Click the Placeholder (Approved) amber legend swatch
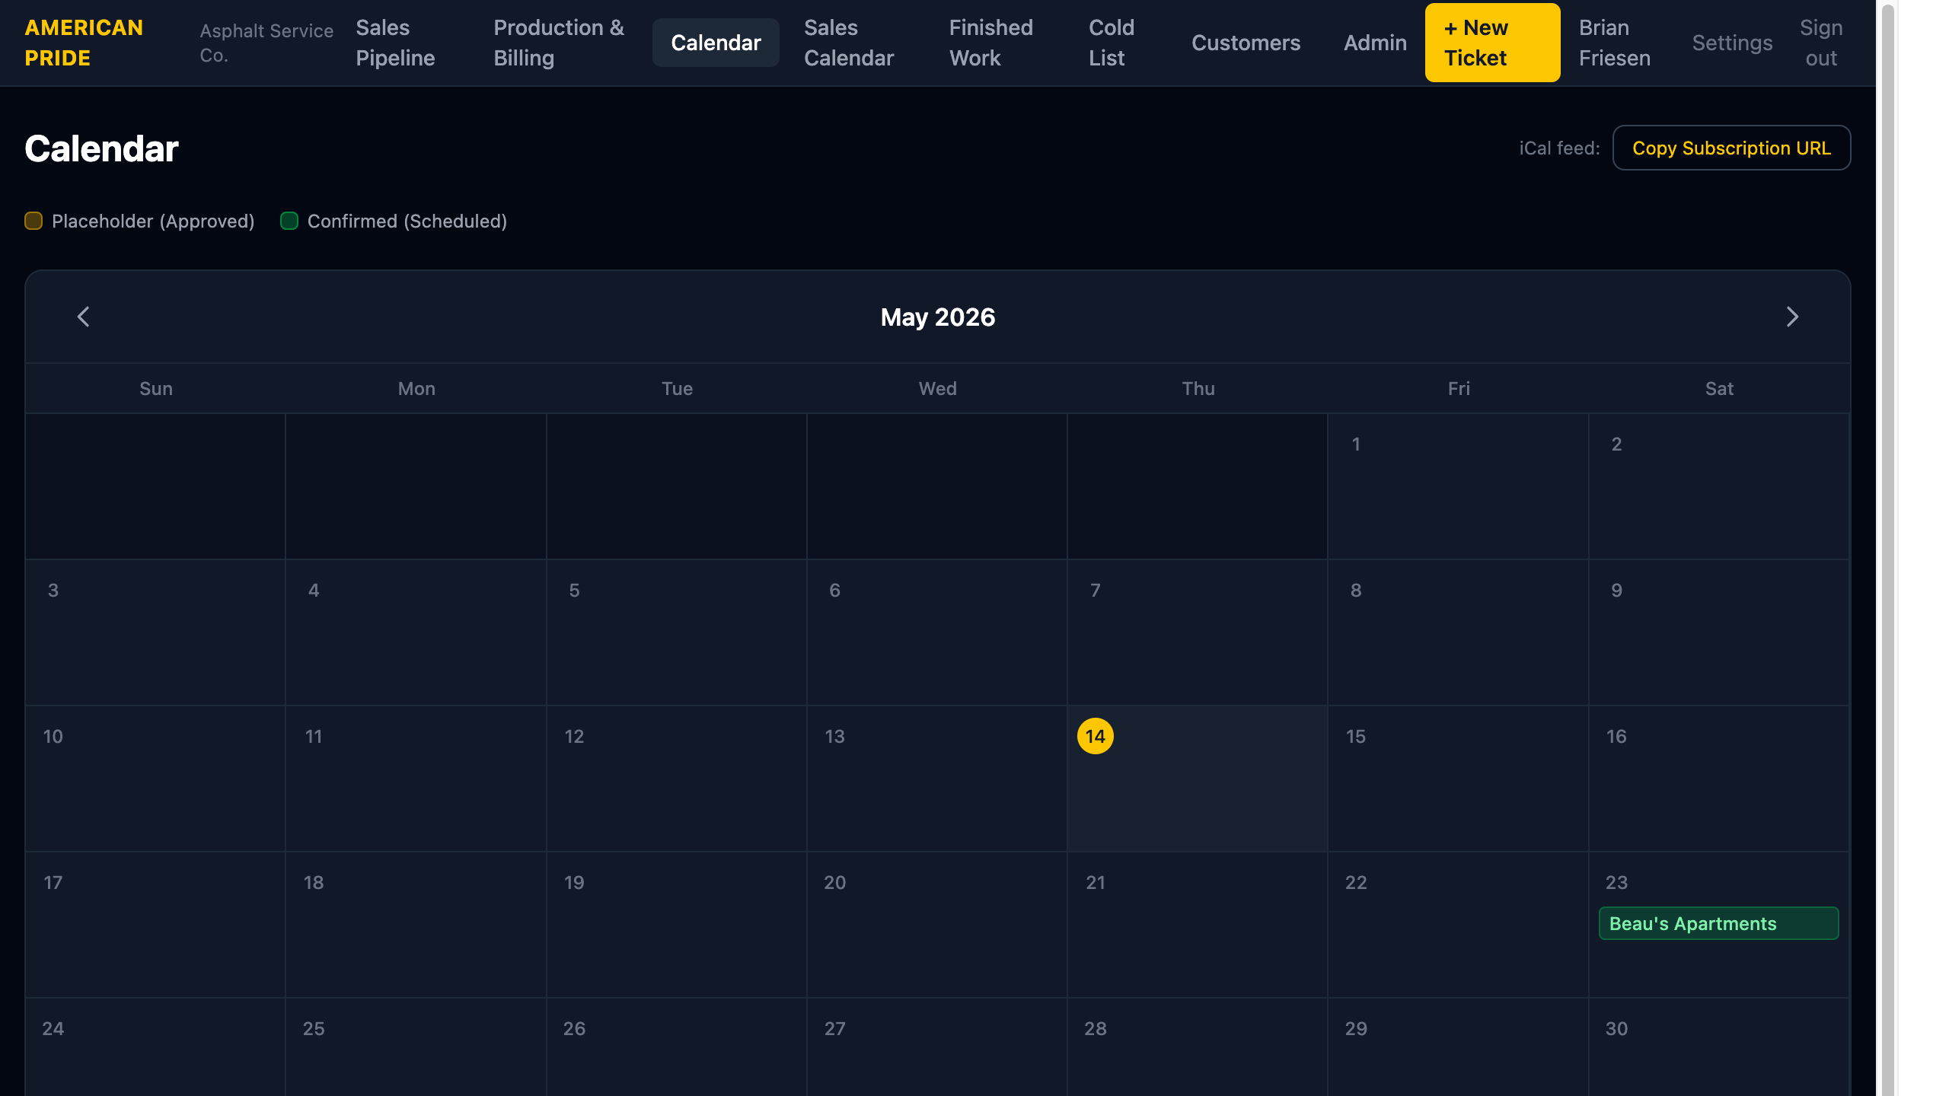 click(x=33, y=221)
